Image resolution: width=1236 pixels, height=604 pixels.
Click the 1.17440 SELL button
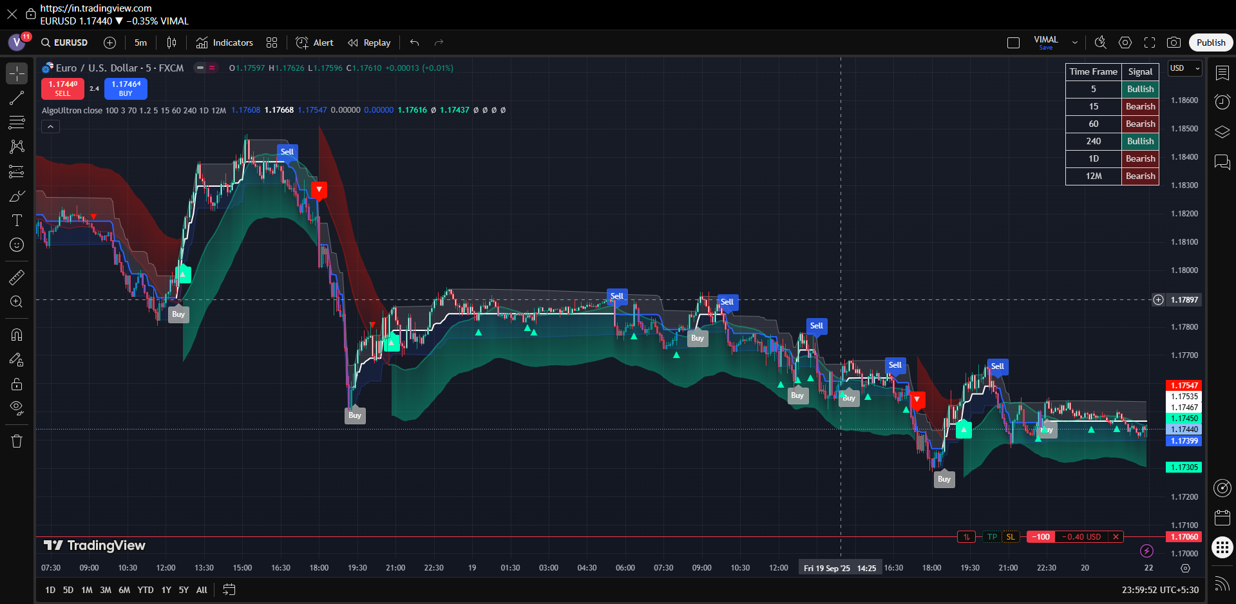pos(62,89)
